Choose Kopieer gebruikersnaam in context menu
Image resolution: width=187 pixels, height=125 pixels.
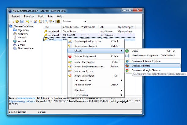point(96,41)
